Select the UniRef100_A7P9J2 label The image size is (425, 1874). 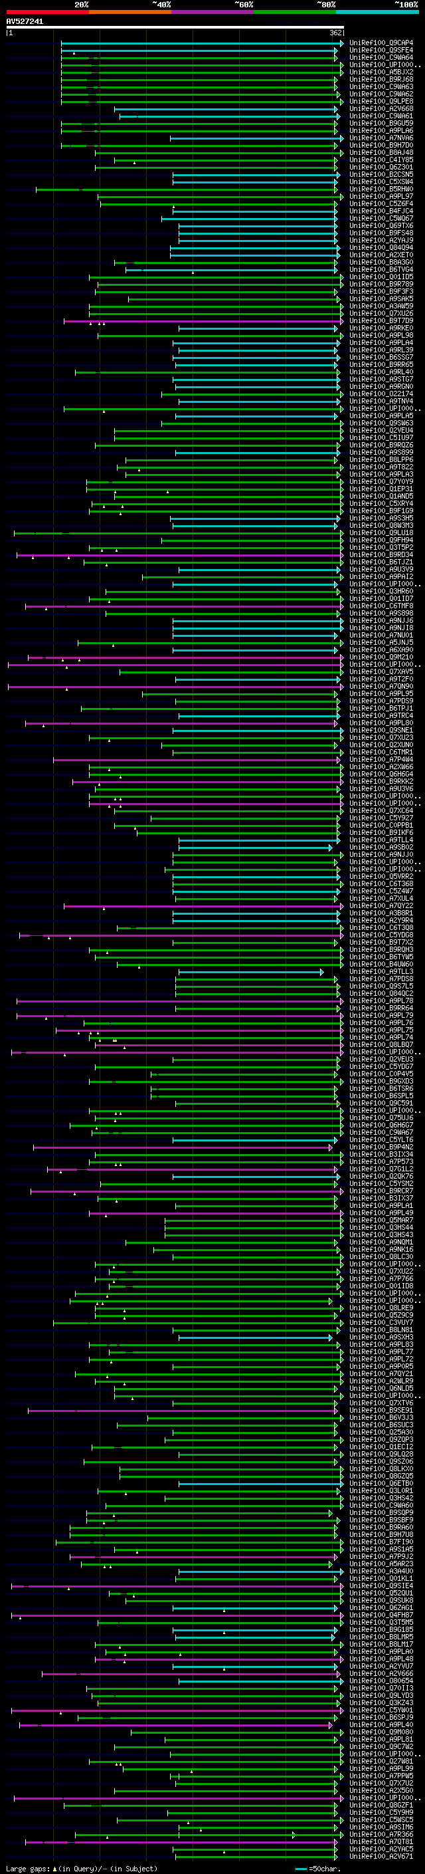[x=381, y=1556]
